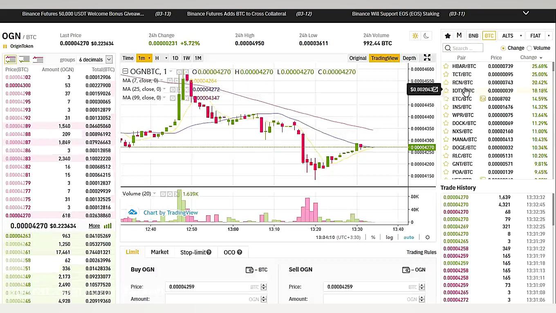This screenshot has width=556, height=313.
Task: Hide the Volume (20) indicator eye
Action: pos(163,194)
